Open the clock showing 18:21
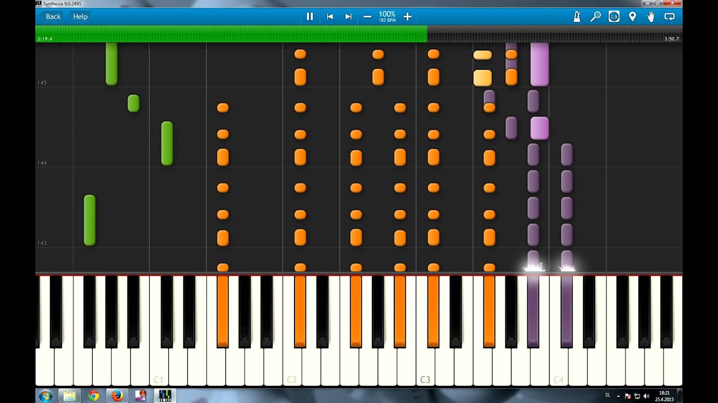The image size is (718, 403). [664, 396]
